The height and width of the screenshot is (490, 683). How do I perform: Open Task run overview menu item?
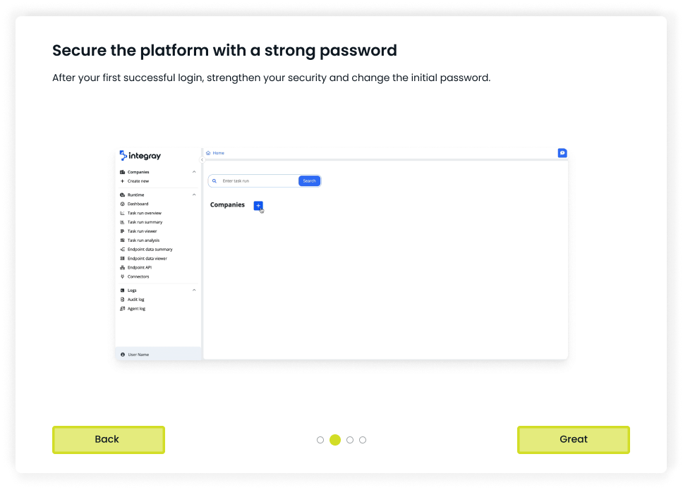coord(145,213)
